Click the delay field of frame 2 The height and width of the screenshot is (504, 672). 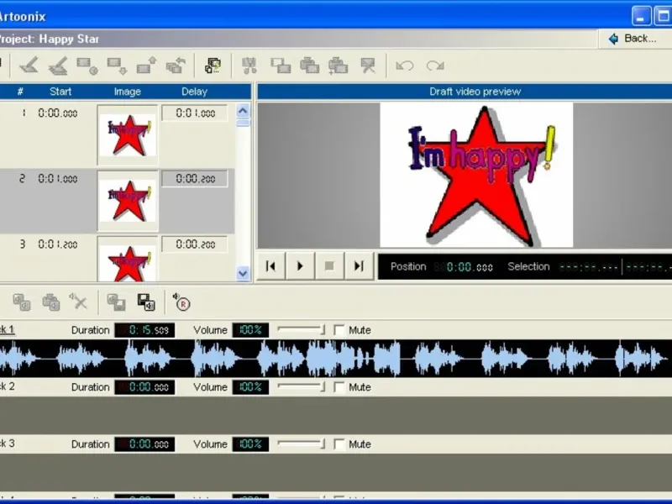[x=194, y=179]
